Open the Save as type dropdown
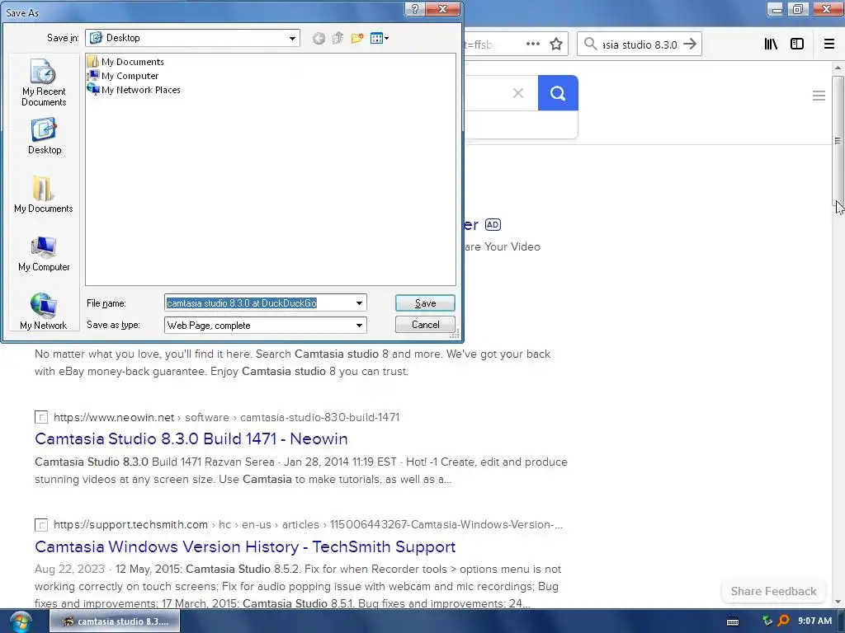845x633 pixels. [359, 325]
